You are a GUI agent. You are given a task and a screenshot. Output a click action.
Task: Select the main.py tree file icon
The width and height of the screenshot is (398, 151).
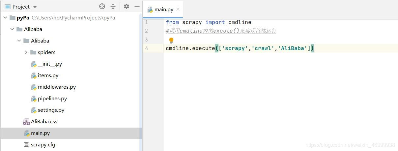point(27,134)
